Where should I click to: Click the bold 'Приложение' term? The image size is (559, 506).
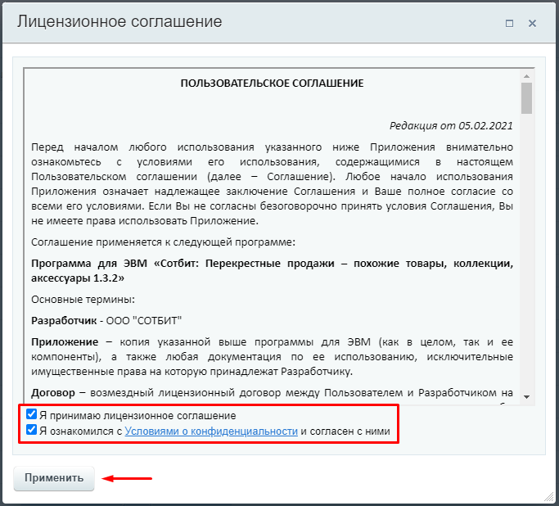[65, 342]
